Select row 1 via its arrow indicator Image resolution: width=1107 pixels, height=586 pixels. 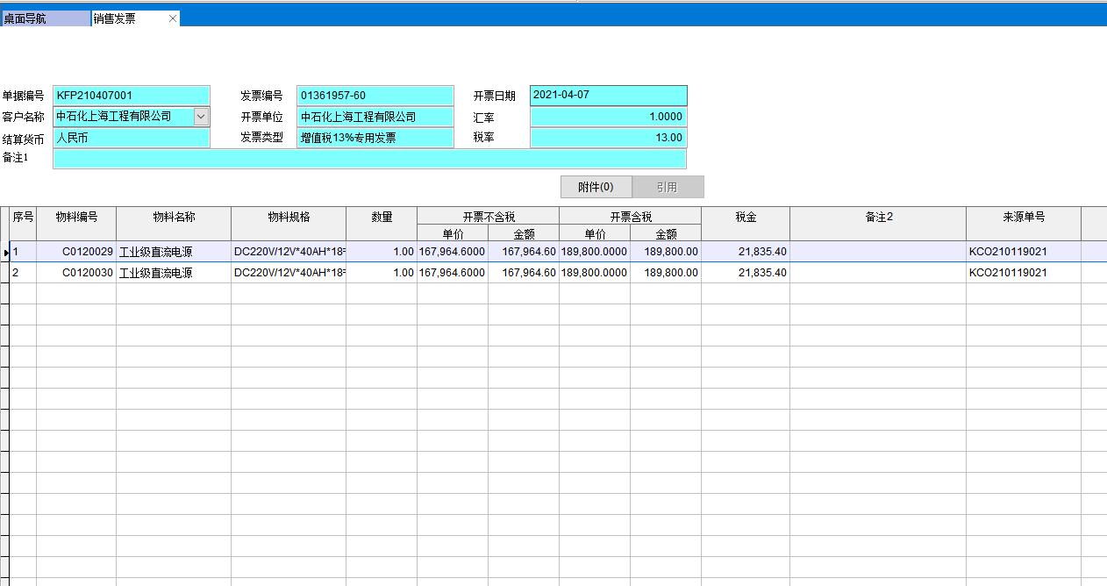pos(5,252)
